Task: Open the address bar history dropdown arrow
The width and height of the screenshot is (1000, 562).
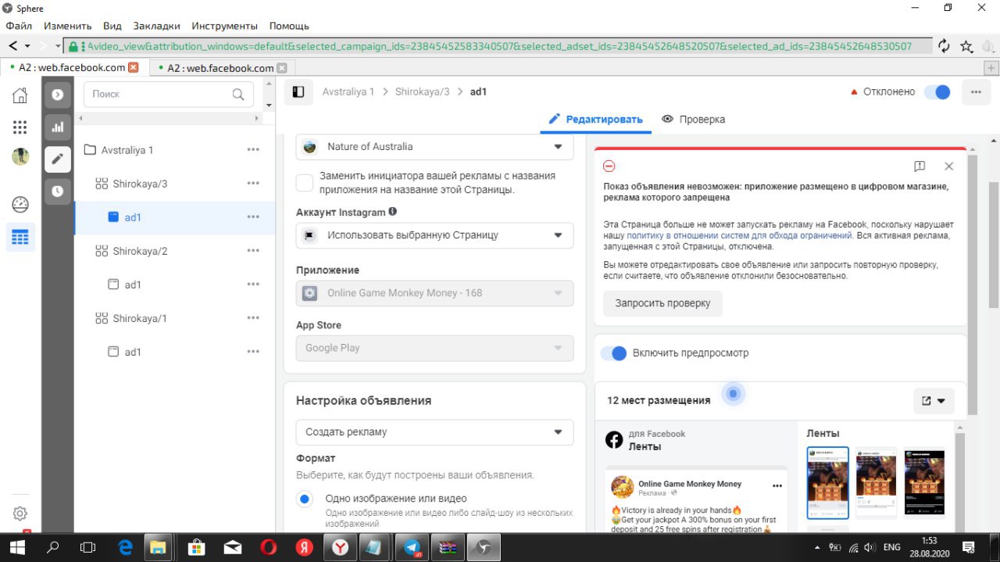Action: [x=59, y=46]
